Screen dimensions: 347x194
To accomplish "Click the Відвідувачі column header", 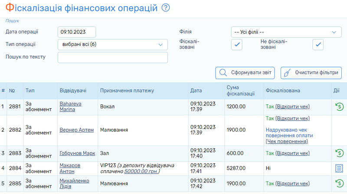I will pyautogui.click(x=73, y=91).
